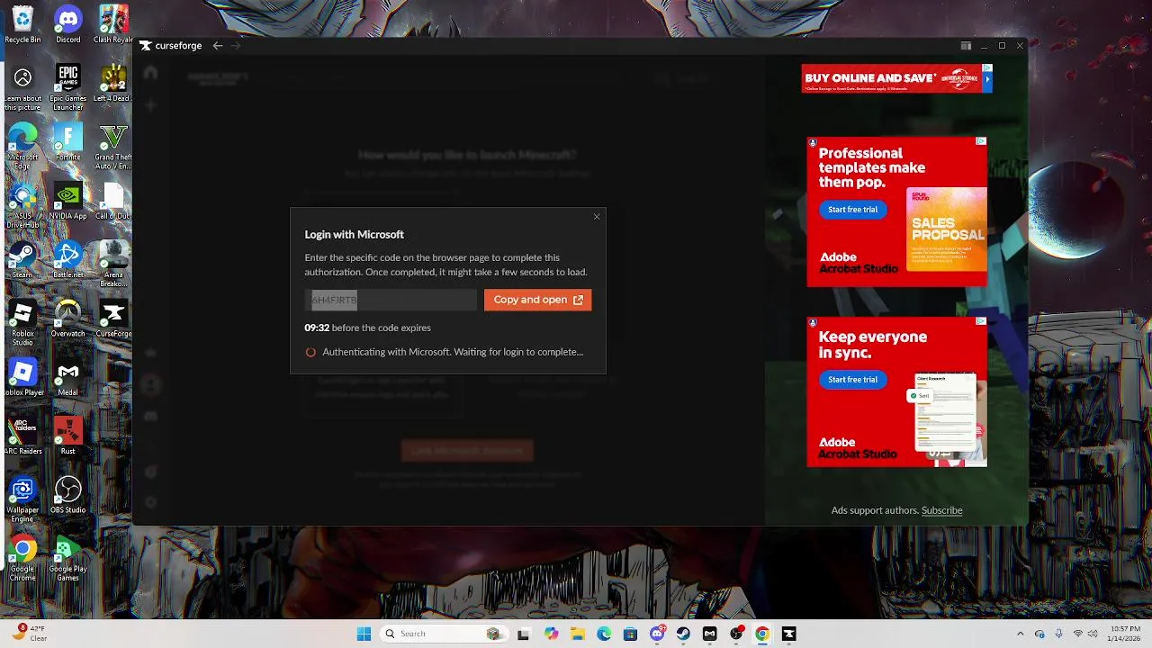
Task: Open the weather widget in taskbar
Action: tap(30, 634)
